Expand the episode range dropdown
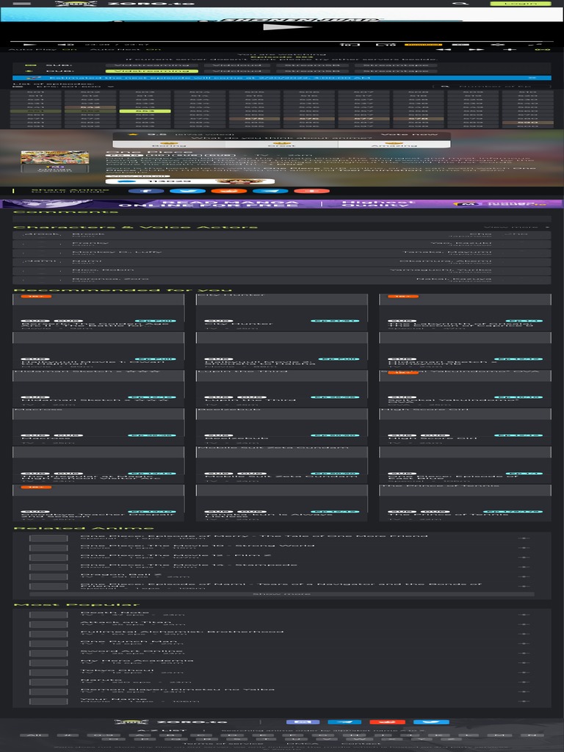 62,87
